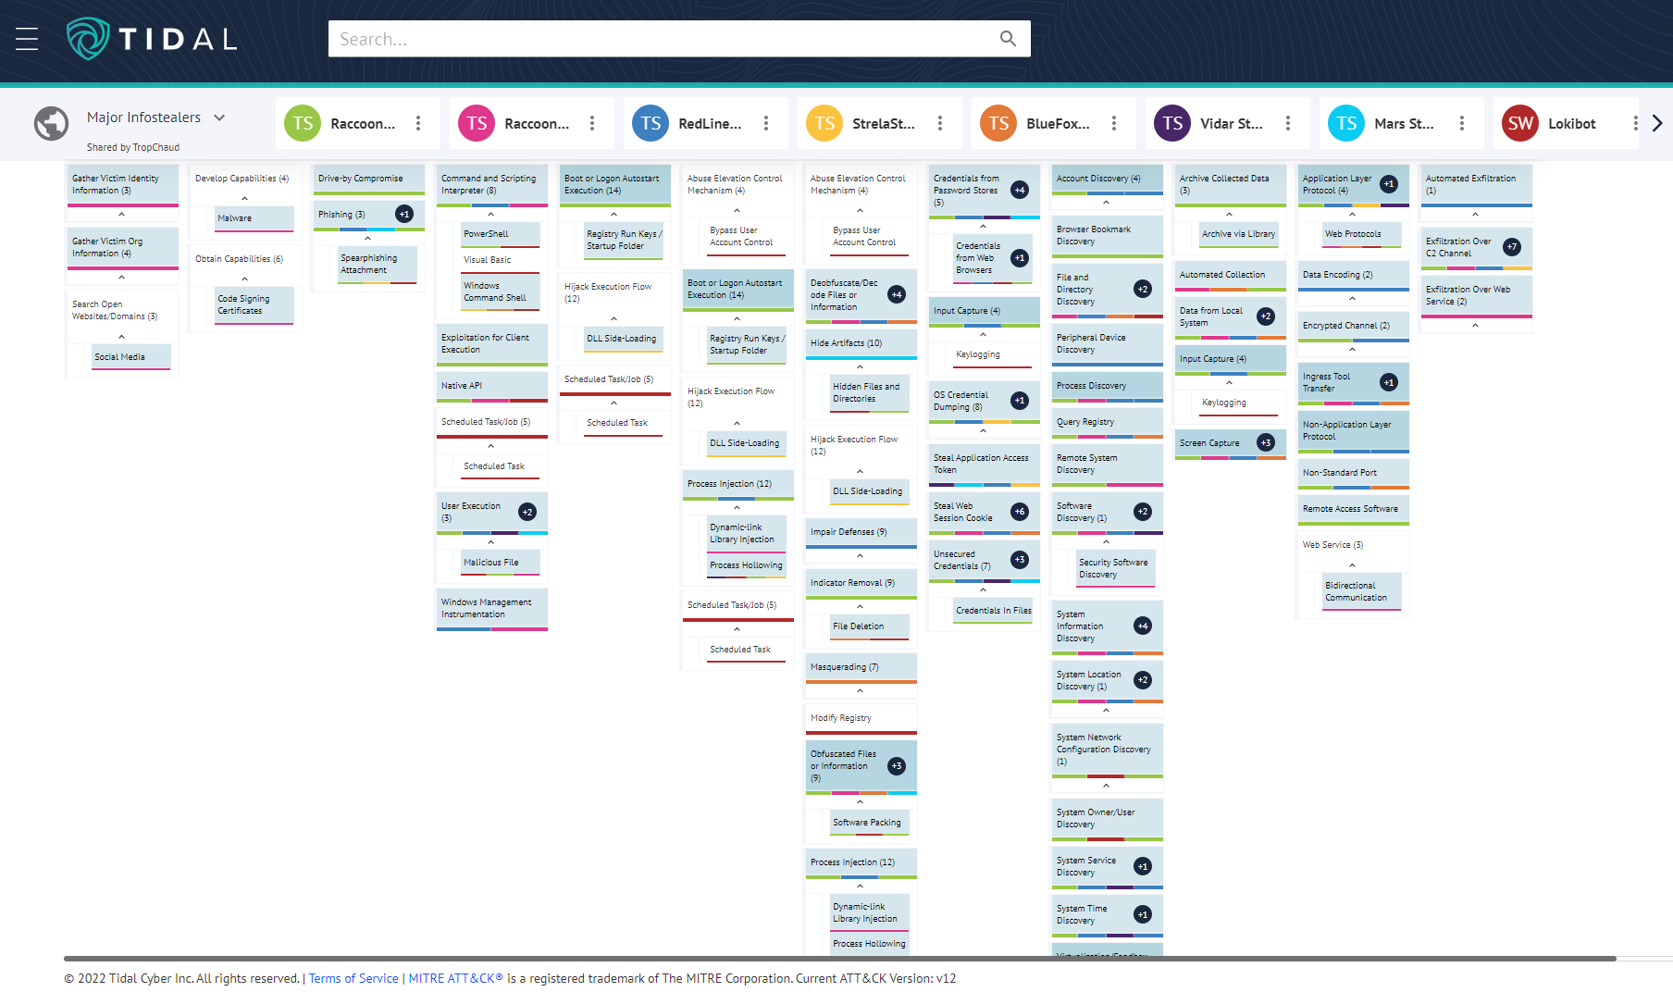The width and height of the screenshot is (1673, 992).
Task: Select the RedLine card
Action: tap(705, 123)
